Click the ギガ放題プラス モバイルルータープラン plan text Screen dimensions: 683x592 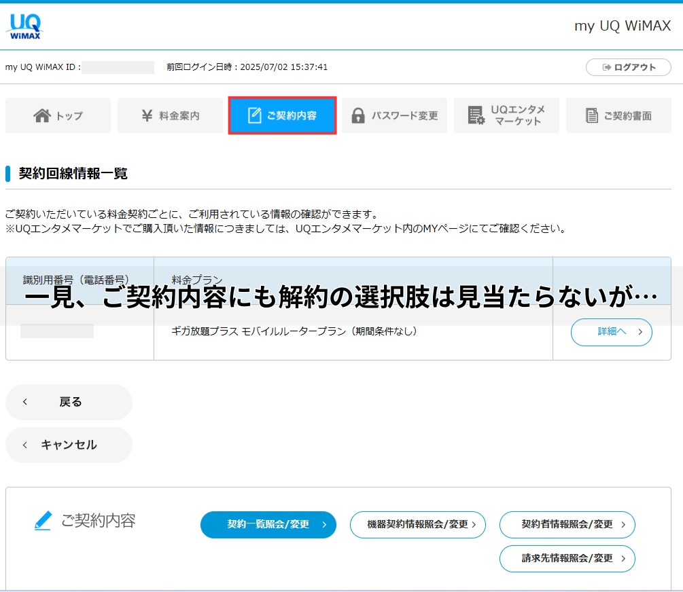tap(294, 331)
